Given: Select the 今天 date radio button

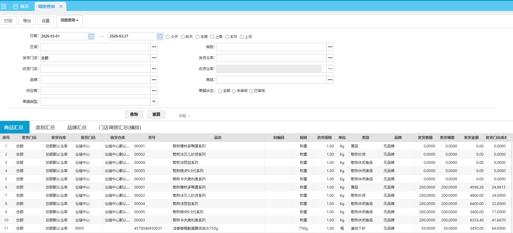Looking at the screenshot, I should click(168, 37).
